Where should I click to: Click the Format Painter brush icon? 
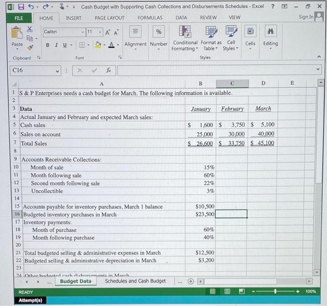click(29, 48)
